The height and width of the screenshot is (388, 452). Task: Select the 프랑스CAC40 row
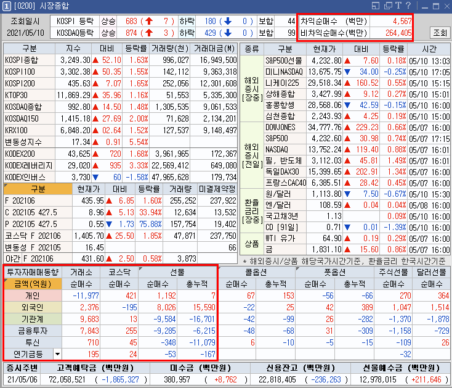pyautogui.click(x=357, y=183)
